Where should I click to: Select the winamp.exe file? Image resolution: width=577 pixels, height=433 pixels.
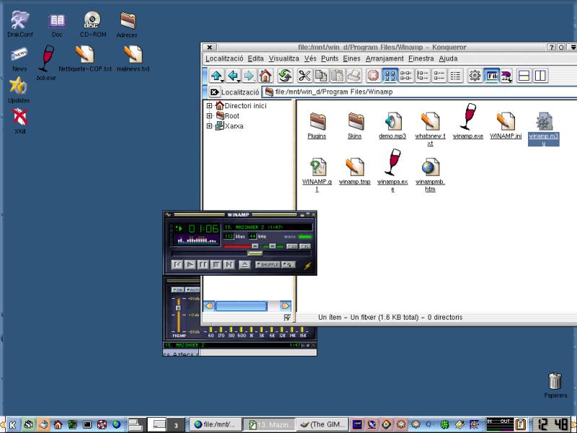point(467,121)
